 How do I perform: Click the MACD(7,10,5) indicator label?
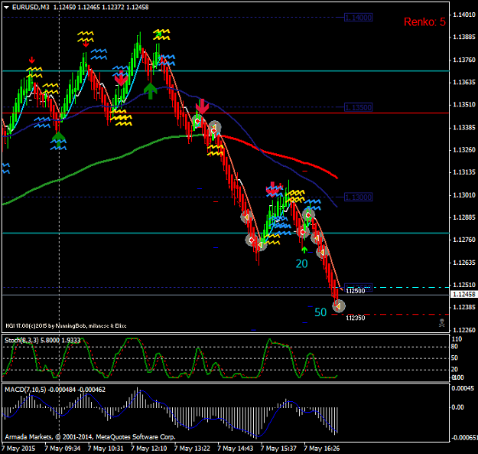(x=55, y=390)
